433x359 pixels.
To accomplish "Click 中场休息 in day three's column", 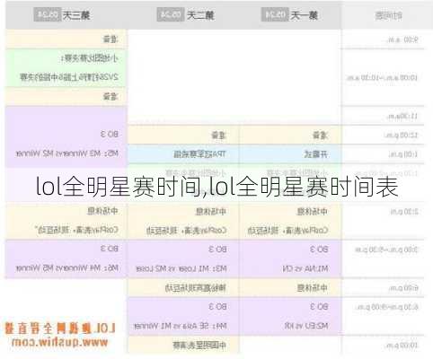I will [102, 211].
